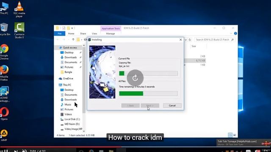Launch Camtasia Studio 8 shortcut
The image size is (271, 152).
pyautogui.click(x=19, y=30)
